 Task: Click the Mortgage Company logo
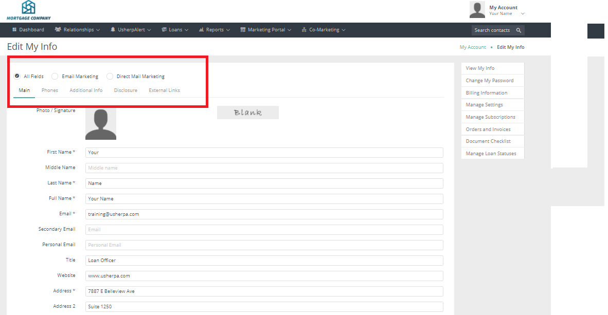pos(29,10)
